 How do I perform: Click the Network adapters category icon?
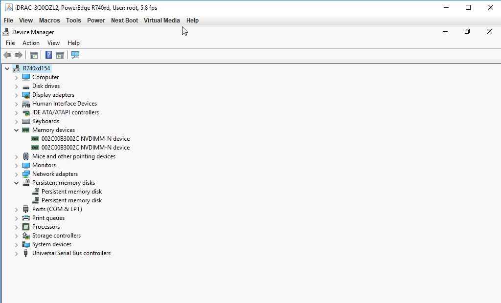26,174
